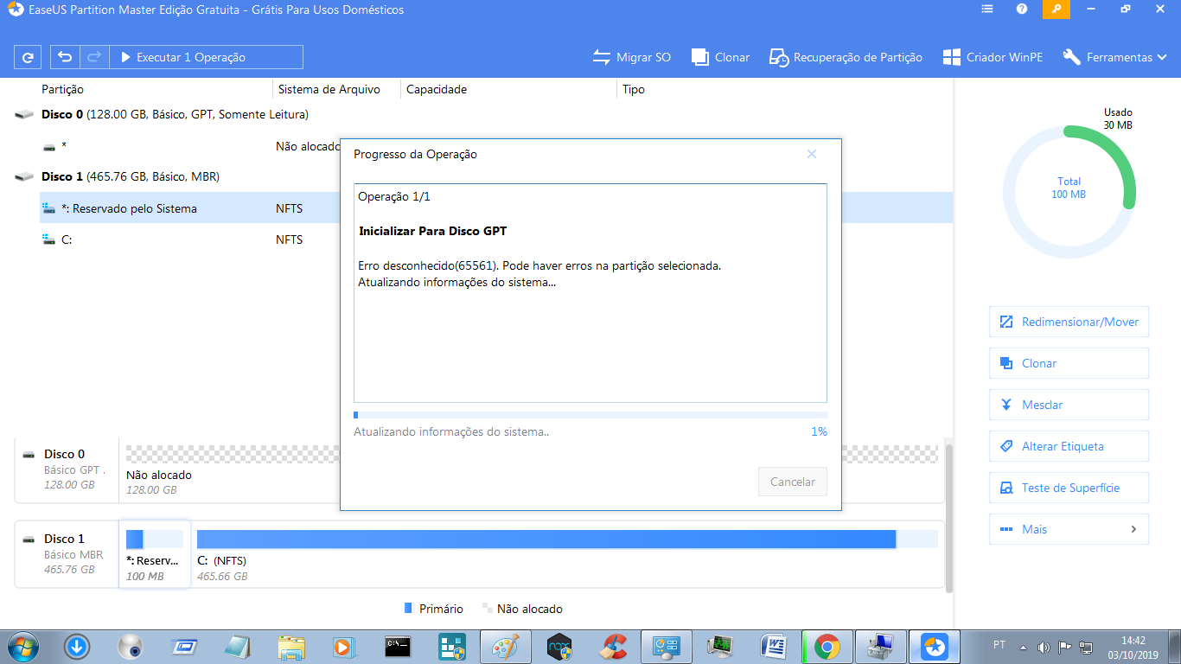The height and width of the screenshot is (664, 1181).
Task: Open the Clonar tool in top toolbar
Action: pos(720,57)
